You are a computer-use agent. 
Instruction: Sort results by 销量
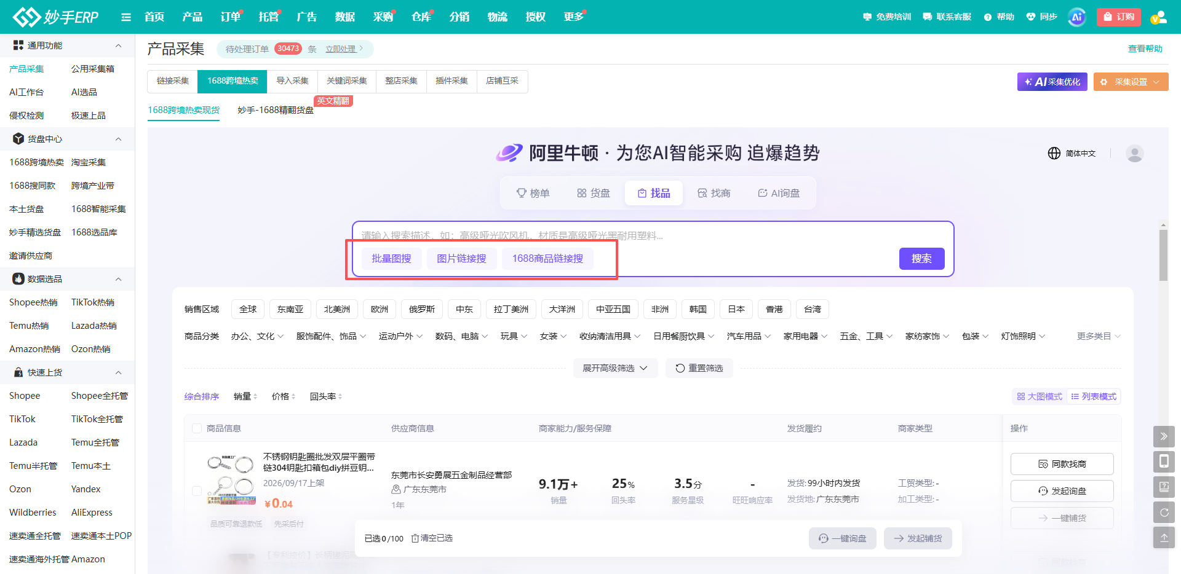[245, 396]
